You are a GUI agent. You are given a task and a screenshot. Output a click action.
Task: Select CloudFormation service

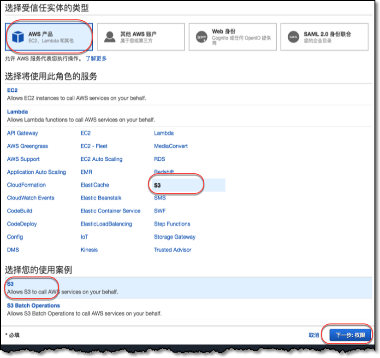[26, 185]
